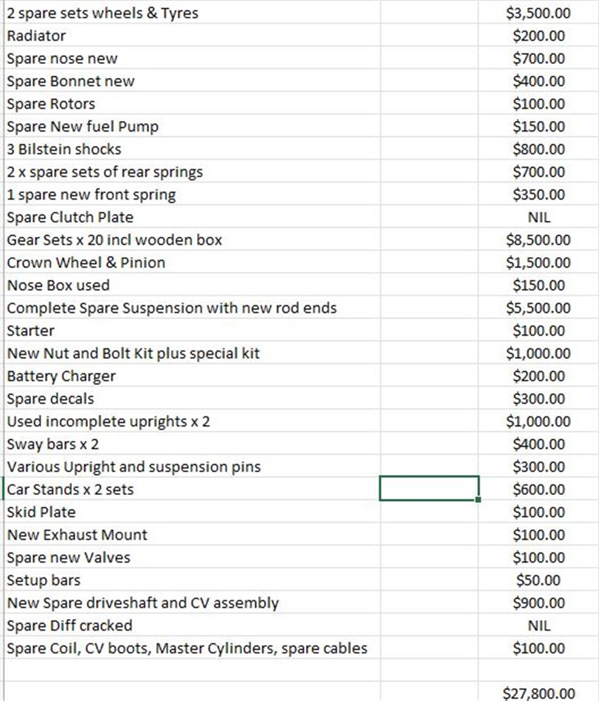Image resolution: width=599 pixels, height=701 pixels.
Task: Select the "Spare Diff cracked" cell
Action: 70,625
